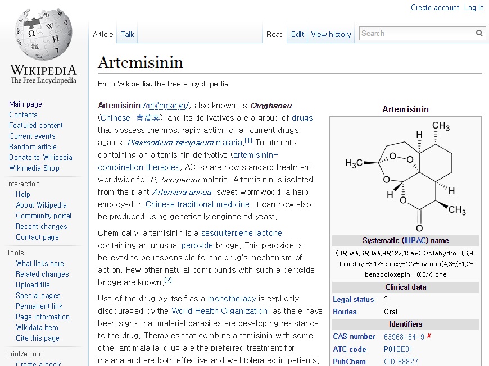
Task: Open the IUPAC link in infobox
Action: point(415,240)
